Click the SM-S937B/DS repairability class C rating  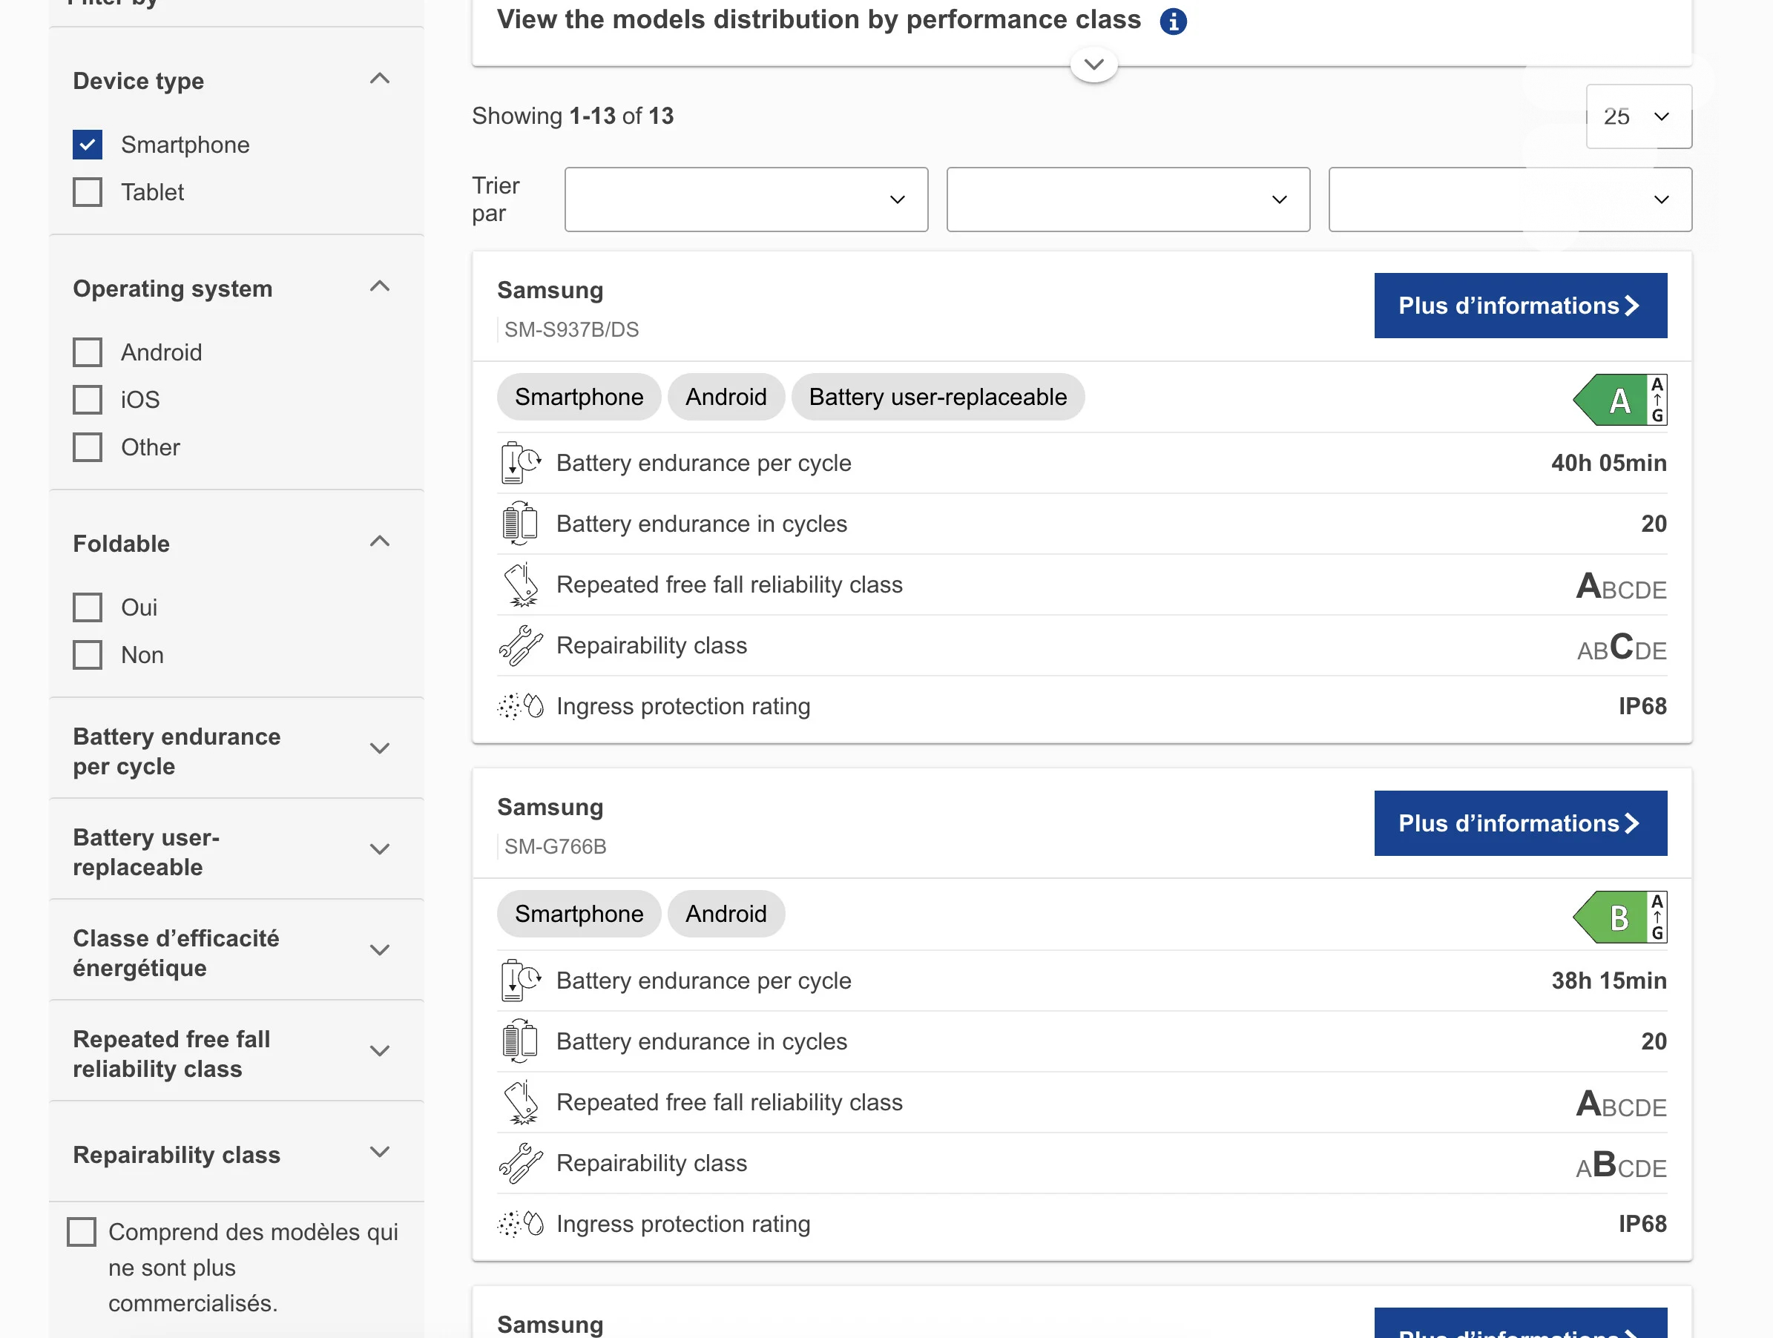[1622, 646]
